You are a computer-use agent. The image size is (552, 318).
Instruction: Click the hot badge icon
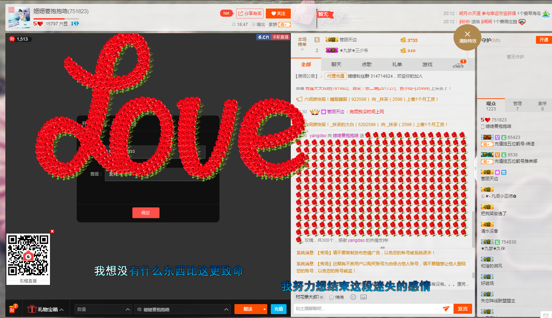pos(226,14)
